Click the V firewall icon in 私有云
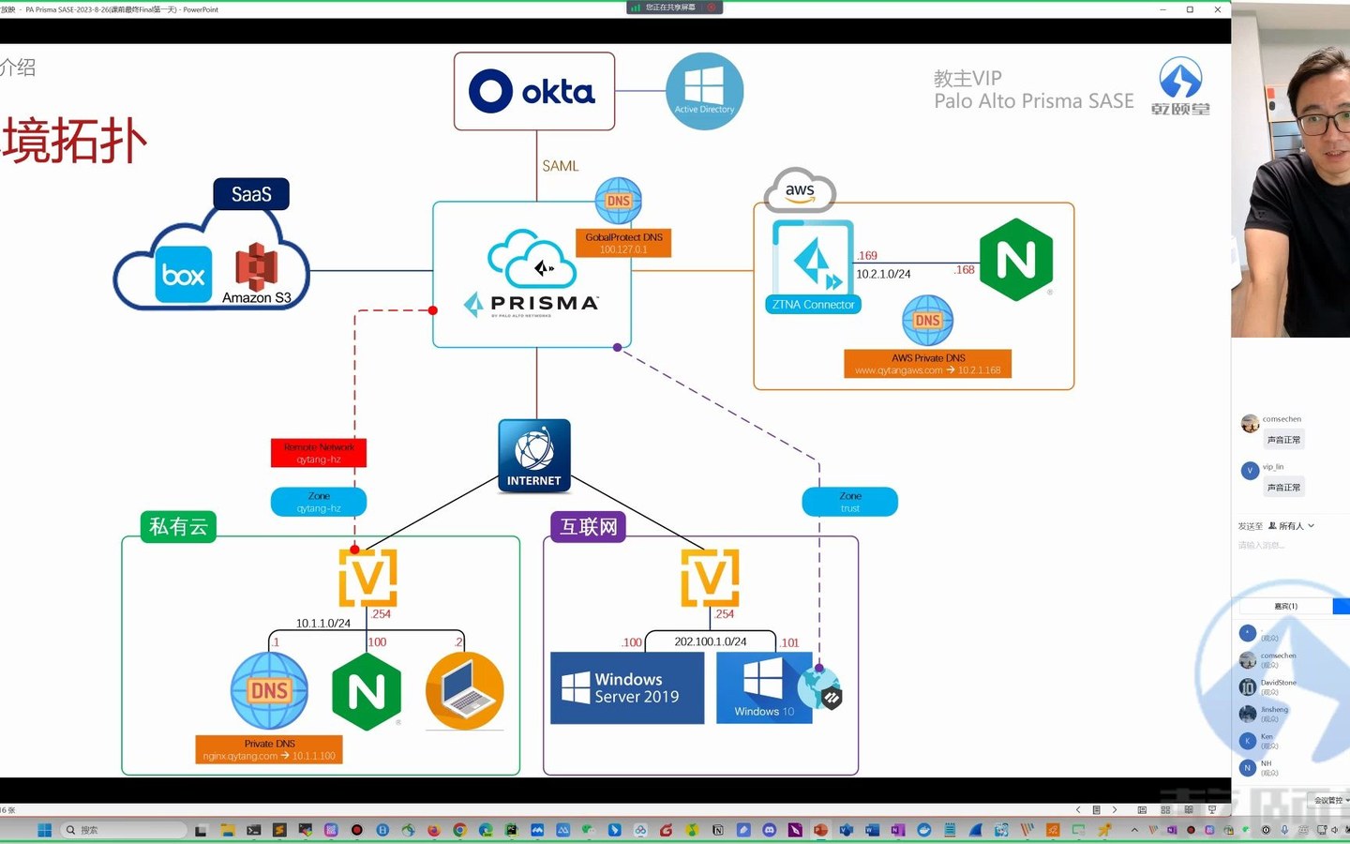The width and height of the screenshot is (1350, 844). pos(368,578)
